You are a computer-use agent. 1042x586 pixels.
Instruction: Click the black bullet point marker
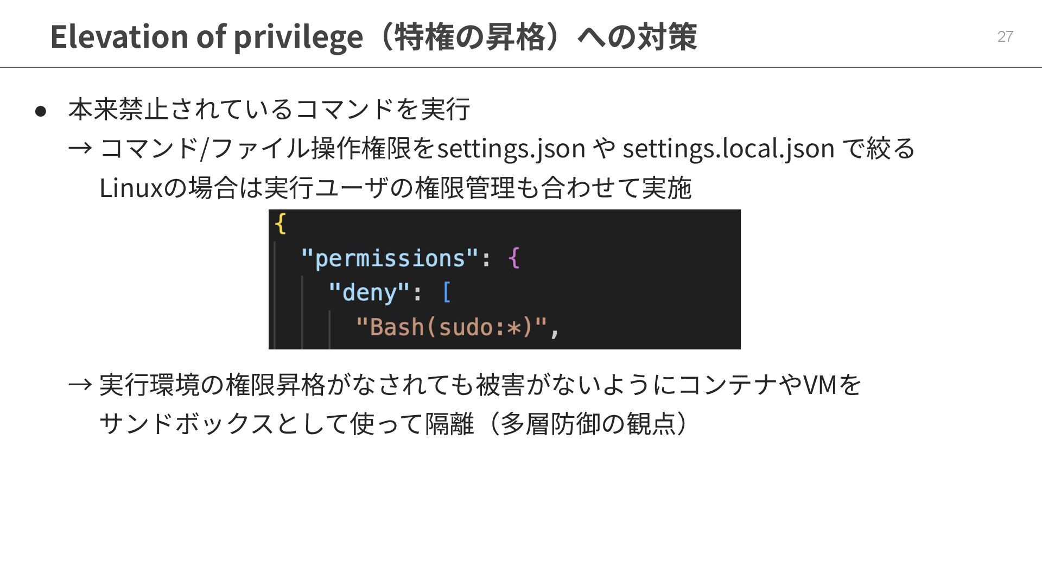(x=41, y=111)
